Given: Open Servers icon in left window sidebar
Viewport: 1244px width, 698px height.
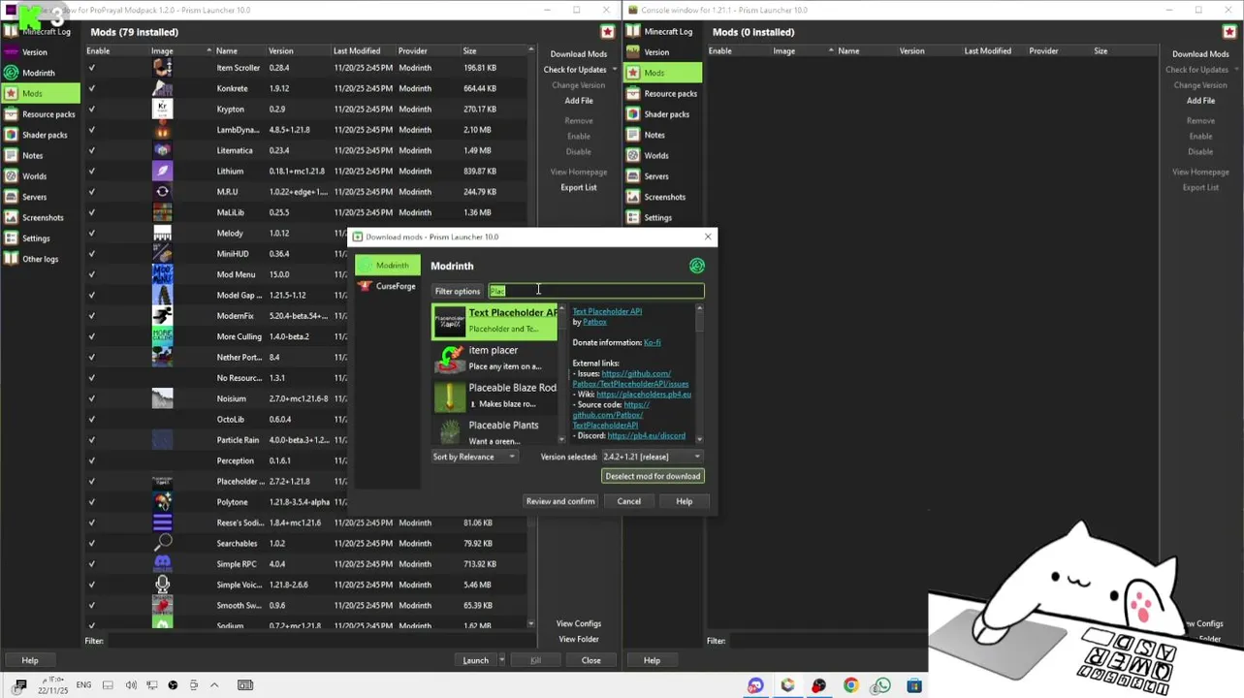Looking at the screenshot, I should point(11,197).
